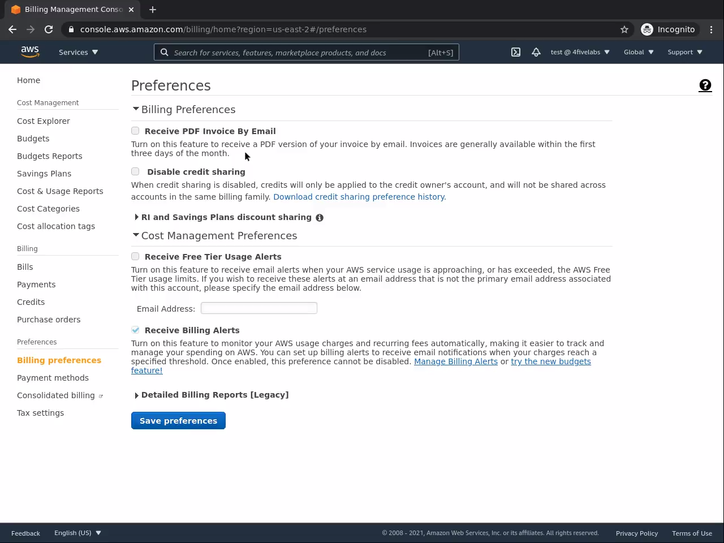Click the help question mark icon
The width and height of the screenshot is (724, 543).
click(705, 85)
